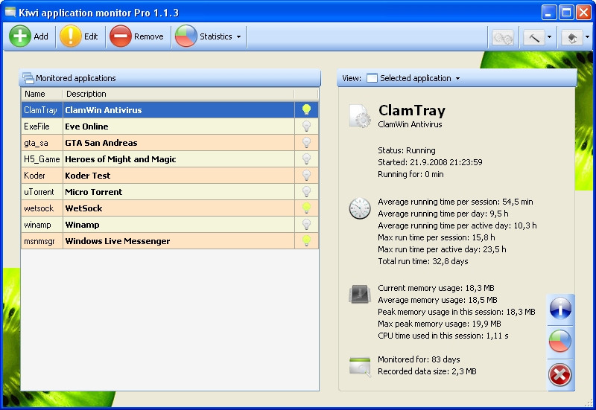
Task: Click the red Remove button
Action: click(137, 36)
